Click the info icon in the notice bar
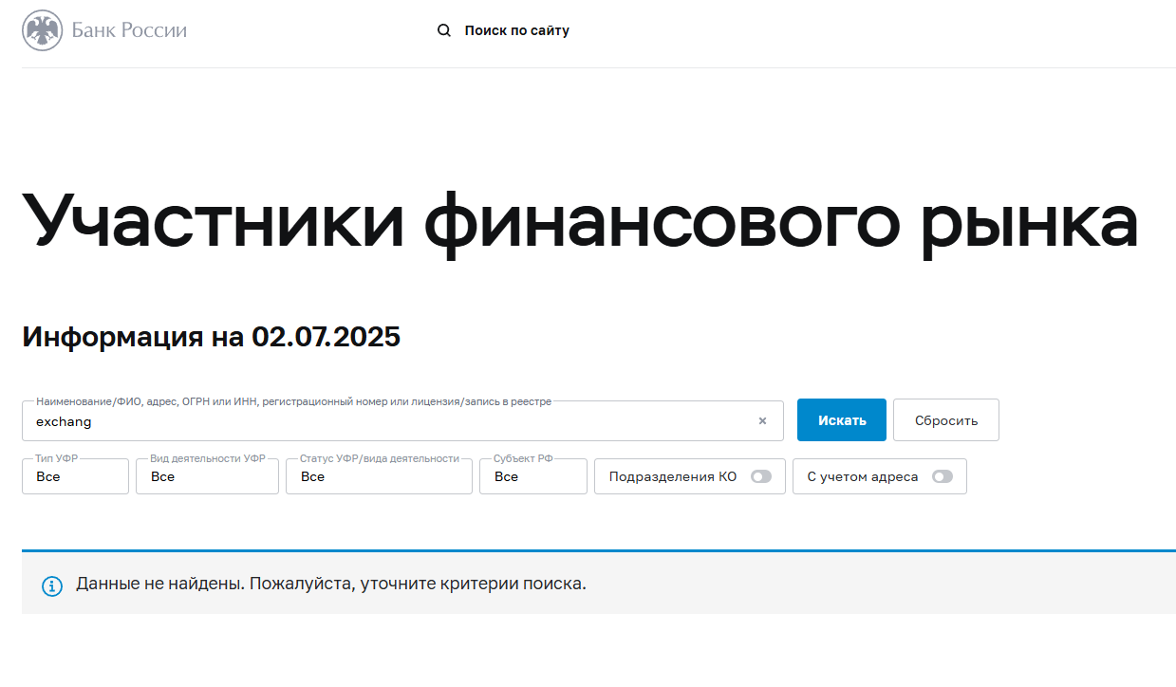The height and width of the screenshot is (687, 1176). tap(52, 585)
